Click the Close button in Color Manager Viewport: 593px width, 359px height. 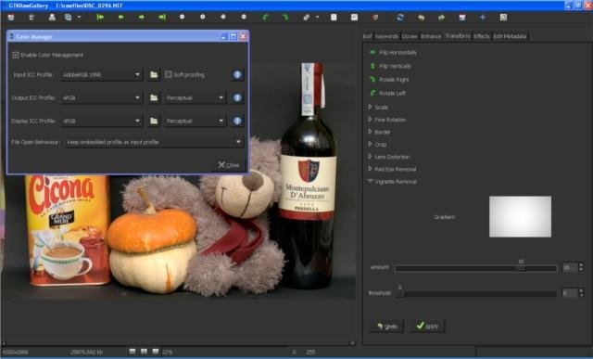tap(229, 165)
